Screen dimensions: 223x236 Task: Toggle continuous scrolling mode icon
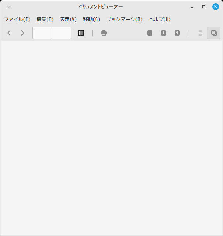pos(200,33)
